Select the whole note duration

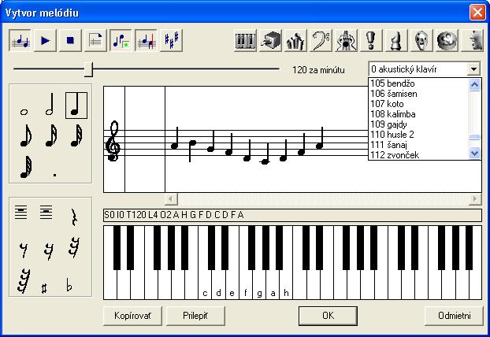coord(24,112)
